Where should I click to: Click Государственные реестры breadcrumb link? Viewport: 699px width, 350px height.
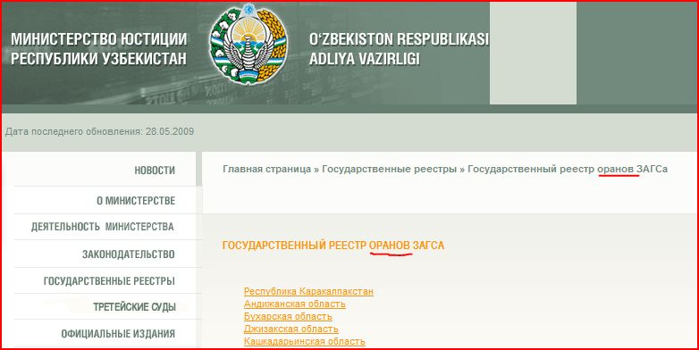pyautogui.click(x=389, y=170)
